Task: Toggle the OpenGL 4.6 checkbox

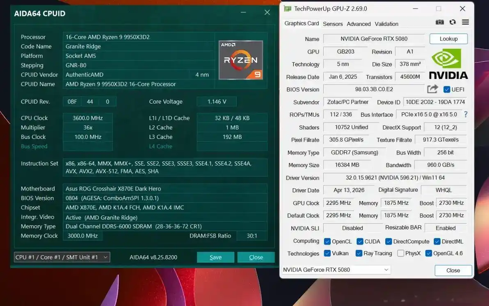Action: point(429,253)
